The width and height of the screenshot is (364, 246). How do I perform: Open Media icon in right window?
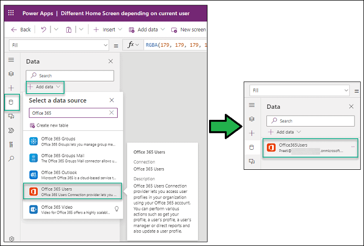click(252, 161)
